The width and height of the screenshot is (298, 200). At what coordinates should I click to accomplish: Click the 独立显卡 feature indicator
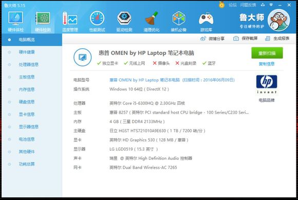pyautogui.click(x=107, y=63)
